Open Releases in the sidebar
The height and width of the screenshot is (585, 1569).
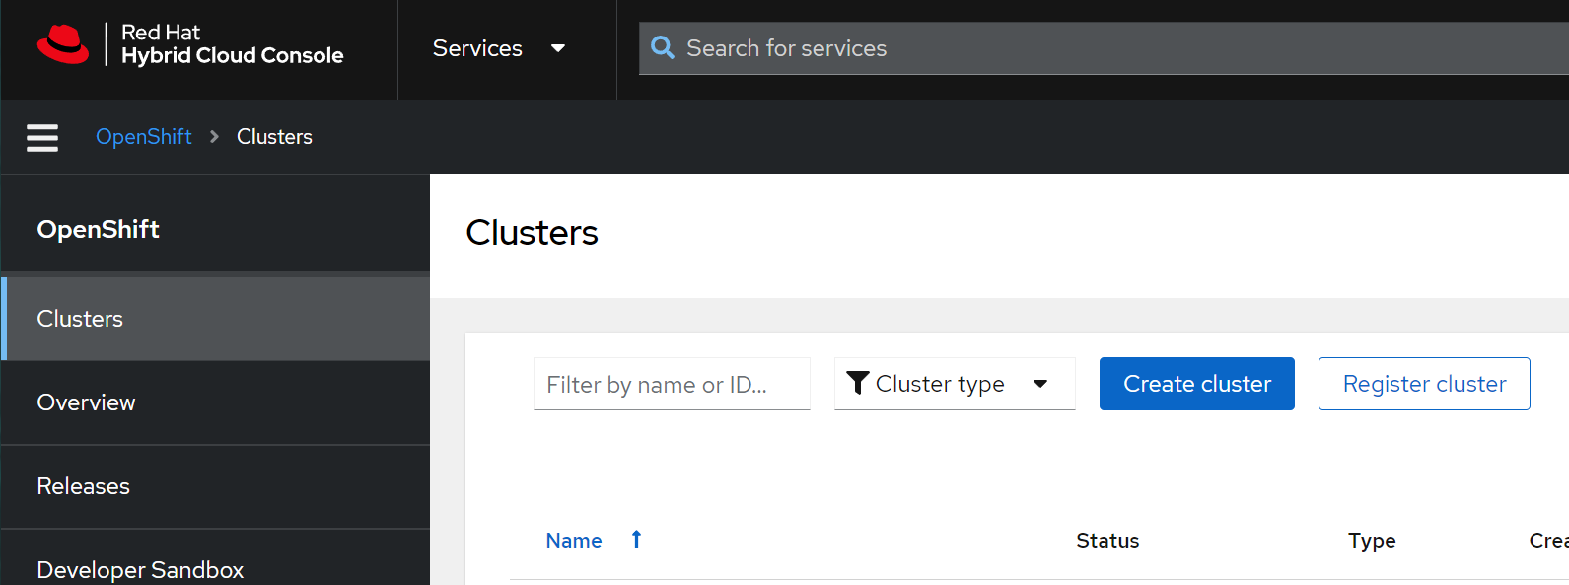[215, 486]
